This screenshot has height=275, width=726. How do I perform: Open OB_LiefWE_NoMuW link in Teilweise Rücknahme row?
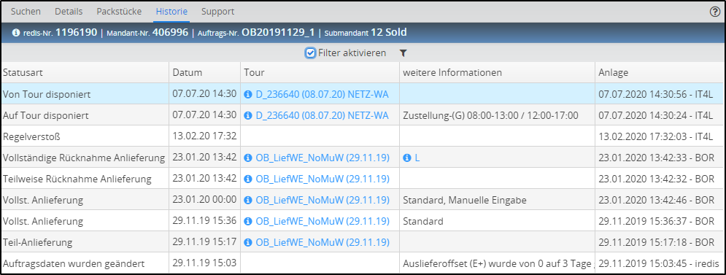point(323,179)
